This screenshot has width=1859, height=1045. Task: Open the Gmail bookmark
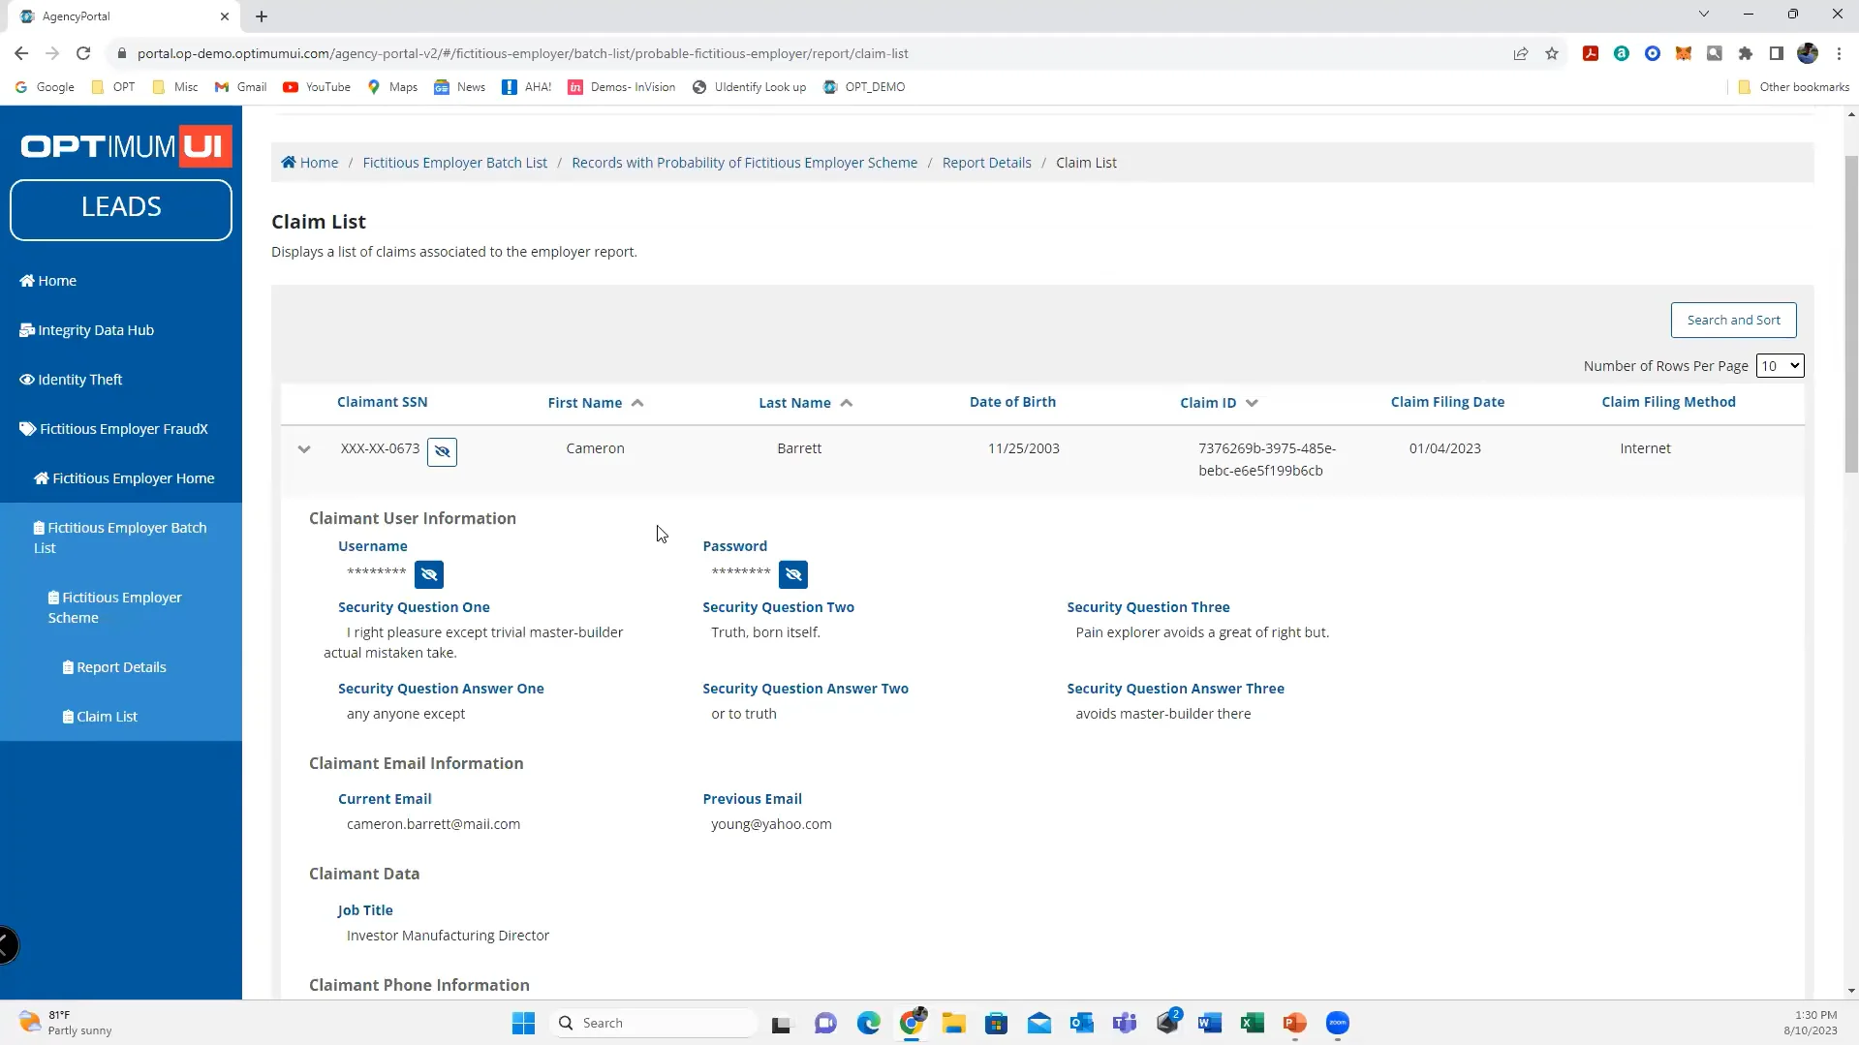click(x=240, y=87)
